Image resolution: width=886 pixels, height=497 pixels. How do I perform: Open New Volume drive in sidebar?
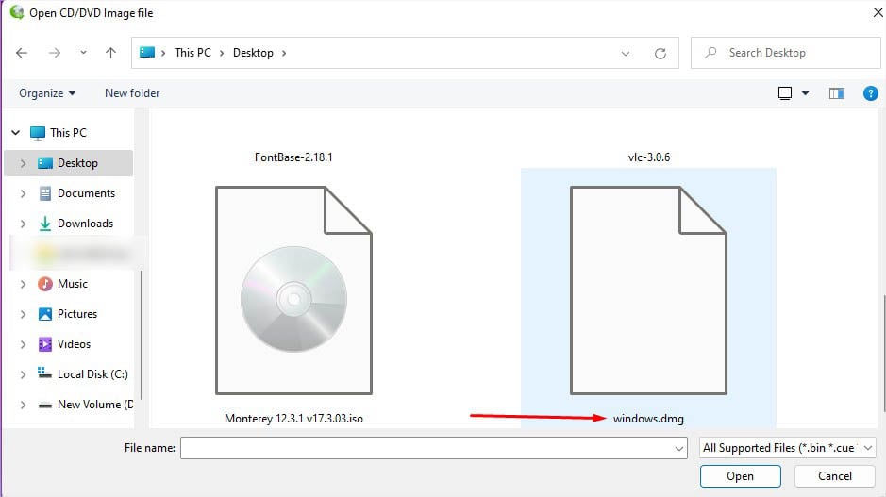[95, 405]
